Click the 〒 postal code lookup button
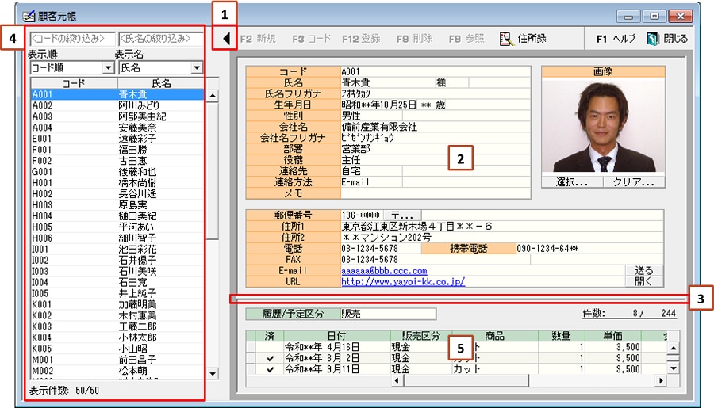714x408 pixels. coord(402,215)
